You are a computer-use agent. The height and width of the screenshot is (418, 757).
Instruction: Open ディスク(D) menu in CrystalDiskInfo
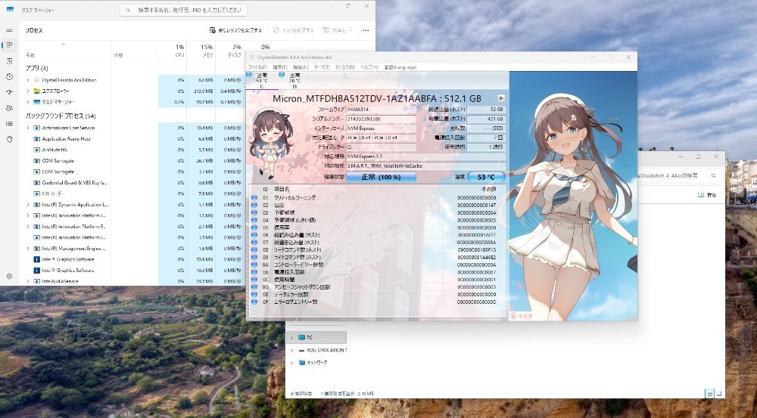(x=344, y=67)
